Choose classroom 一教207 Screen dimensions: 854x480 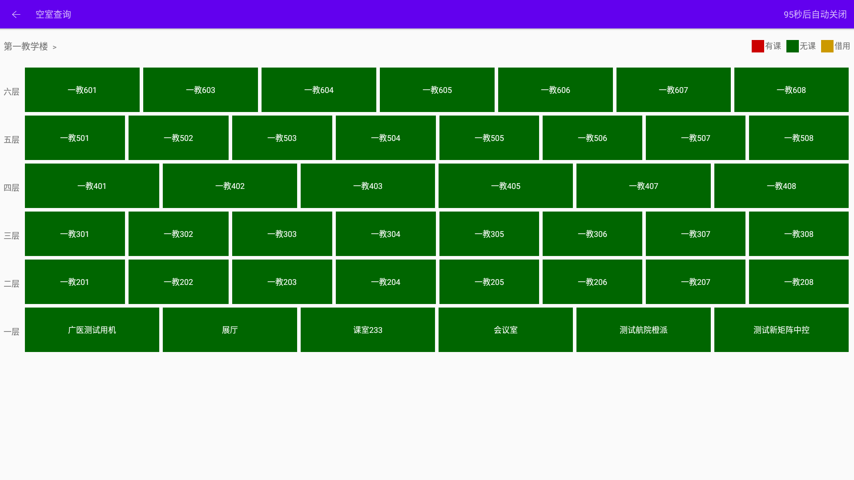pyautogui.click(x=696, y=282)
